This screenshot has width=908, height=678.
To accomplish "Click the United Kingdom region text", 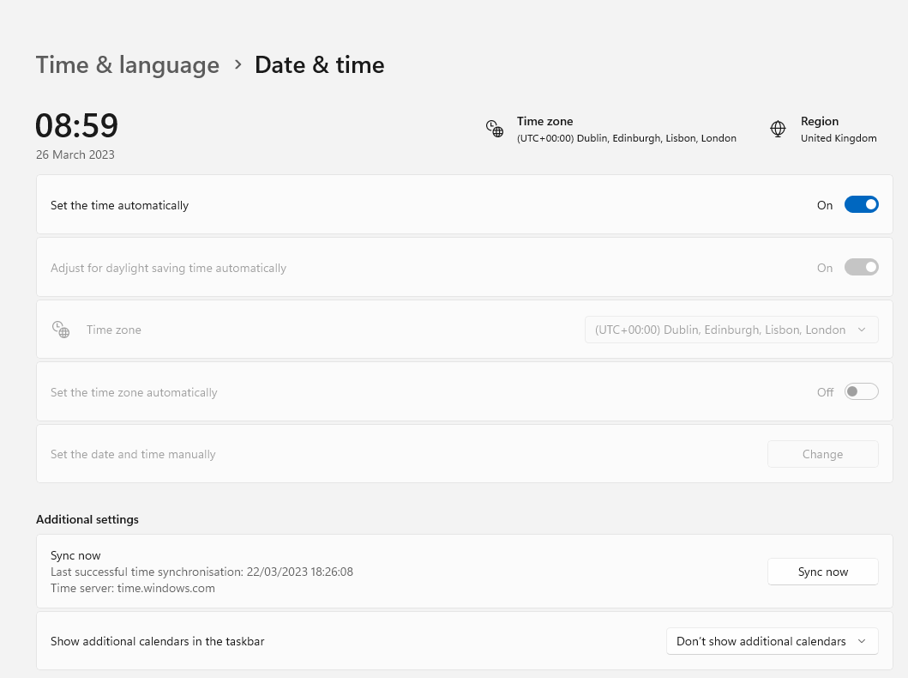I will [x=838, y=138].
